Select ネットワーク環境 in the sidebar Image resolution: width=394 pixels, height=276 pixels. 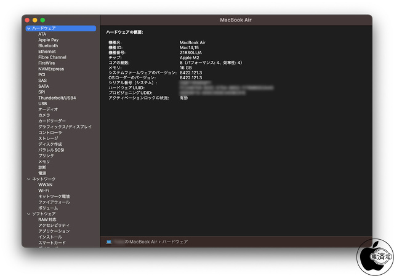54,197
